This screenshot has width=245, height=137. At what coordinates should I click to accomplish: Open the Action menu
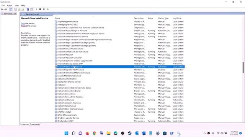[x=10, y=6]
